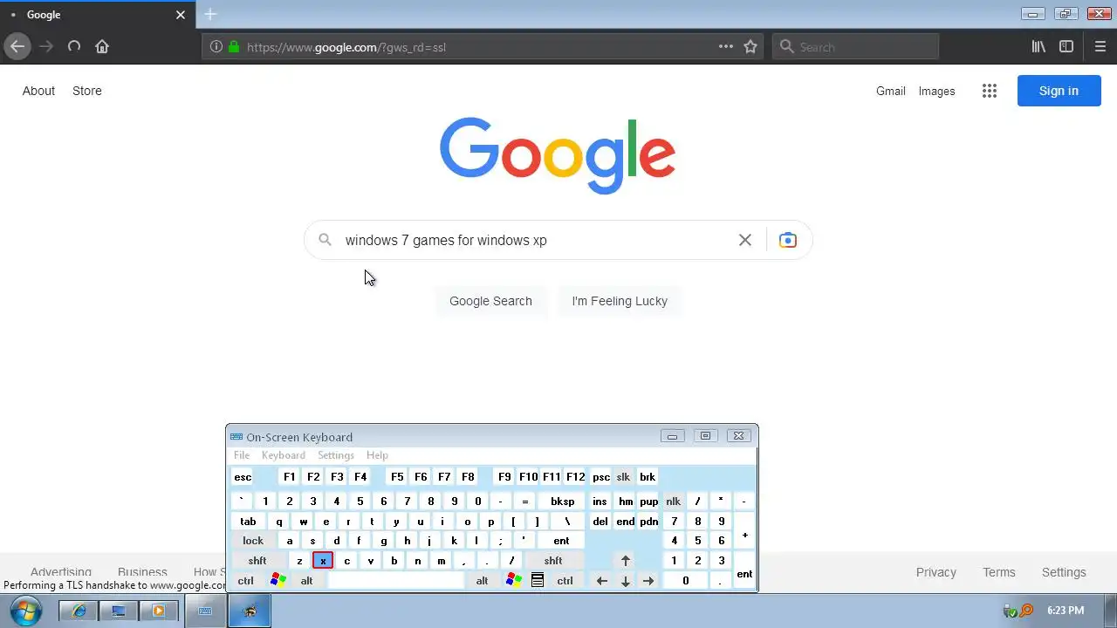The image size is (1117, 628).
Task: Open Windows Media Player taskbar icon
Action: [159, 611]
